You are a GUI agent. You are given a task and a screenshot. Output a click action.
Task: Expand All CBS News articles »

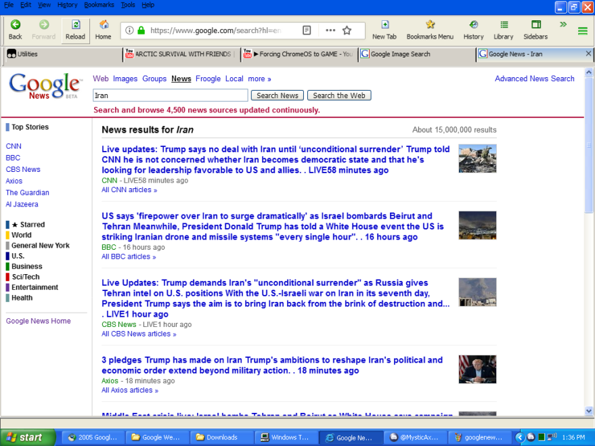pyautogui.click(x=139, y=334)
